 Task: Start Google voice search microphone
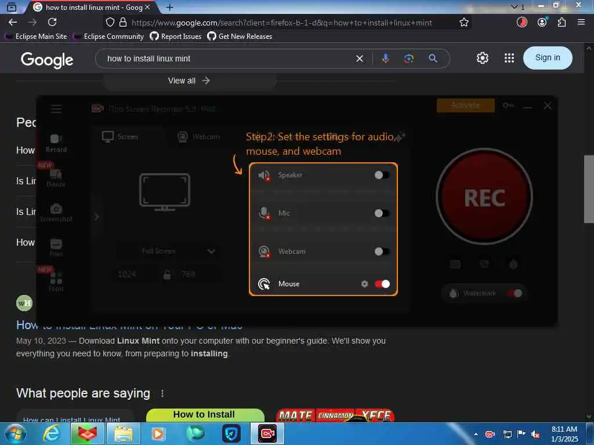point(385,59)
